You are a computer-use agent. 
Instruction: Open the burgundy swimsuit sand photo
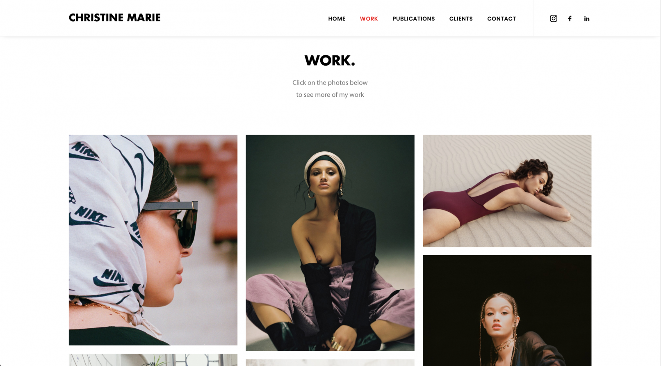coord(507,191)
